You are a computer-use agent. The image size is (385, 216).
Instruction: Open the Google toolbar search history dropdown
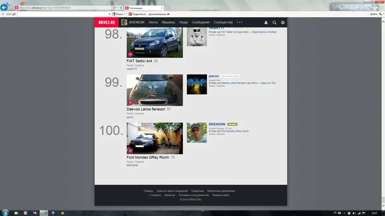pyautogui.click(x=109, y=14)
